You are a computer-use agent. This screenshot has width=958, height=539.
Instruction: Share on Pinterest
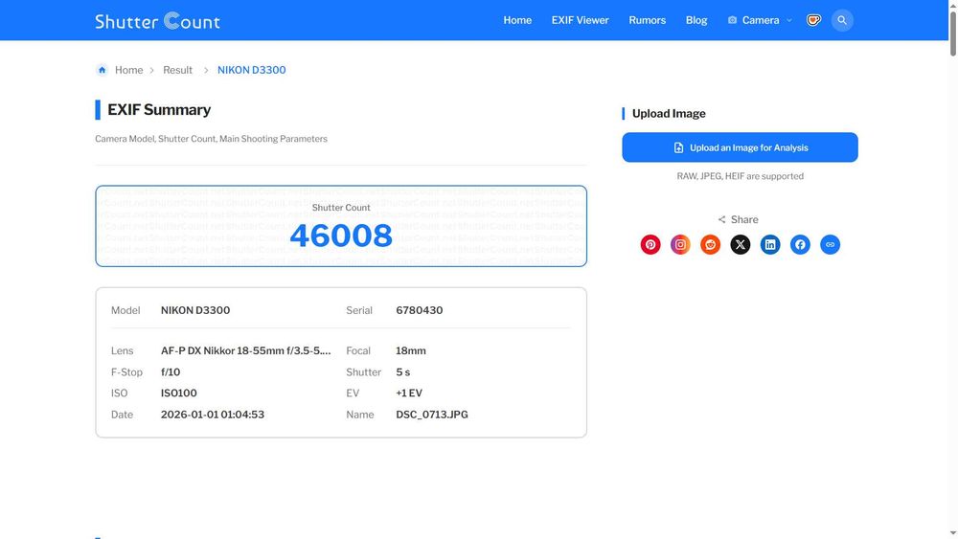[x=650, y=244]
